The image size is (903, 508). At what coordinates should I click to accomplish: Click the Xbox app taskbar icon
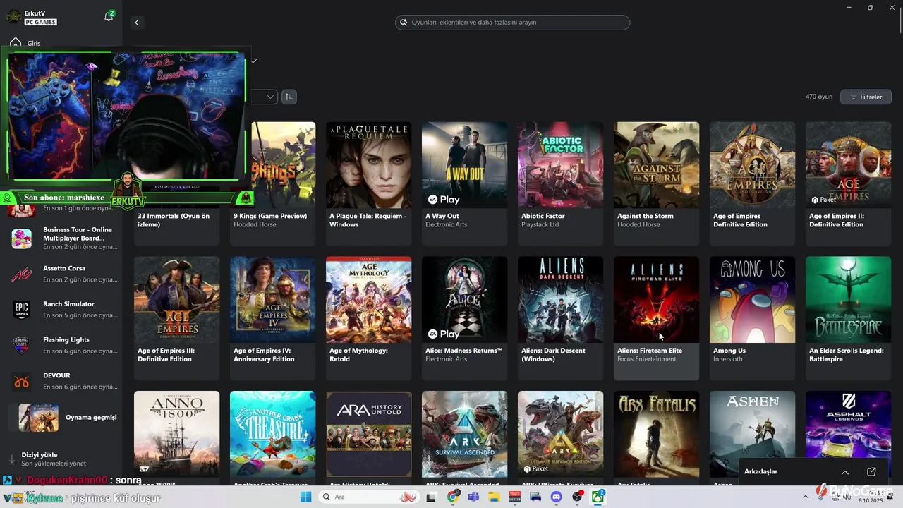[598, 497]
